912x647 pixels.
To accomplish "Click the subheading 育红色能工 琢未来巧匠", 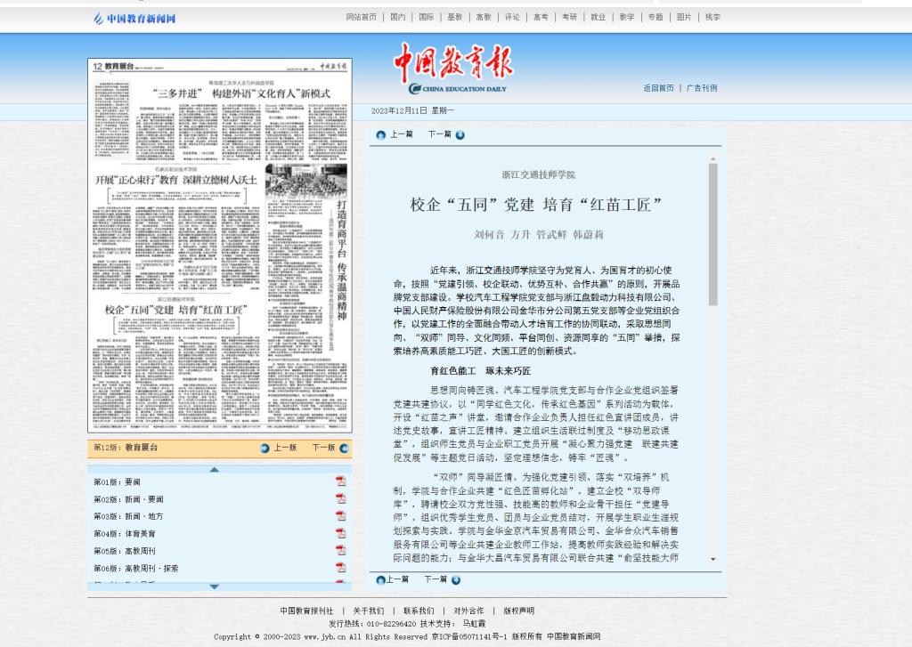I will pos(480,371).
